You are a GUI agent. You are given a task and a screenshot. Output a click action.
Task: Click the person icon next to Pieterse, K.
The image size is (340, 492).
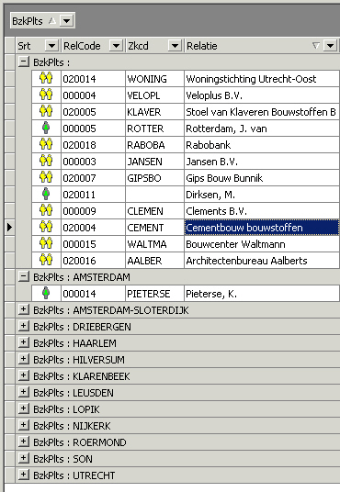pos(46,293)
